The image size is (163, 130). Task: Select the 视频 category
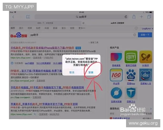point(30,28)
